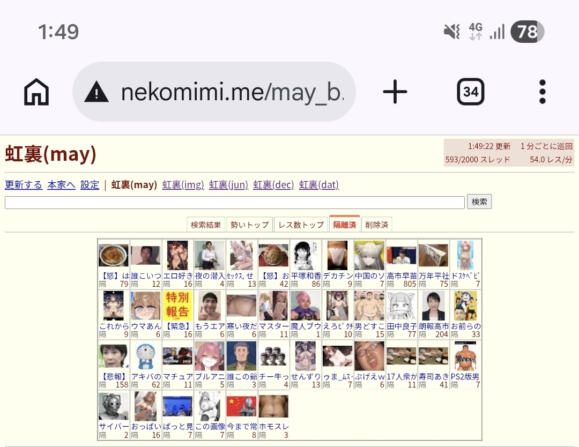Switch to the 虹裏(img) board
Viewport: 579px width, 447px height.
click(x=183, y=184)
